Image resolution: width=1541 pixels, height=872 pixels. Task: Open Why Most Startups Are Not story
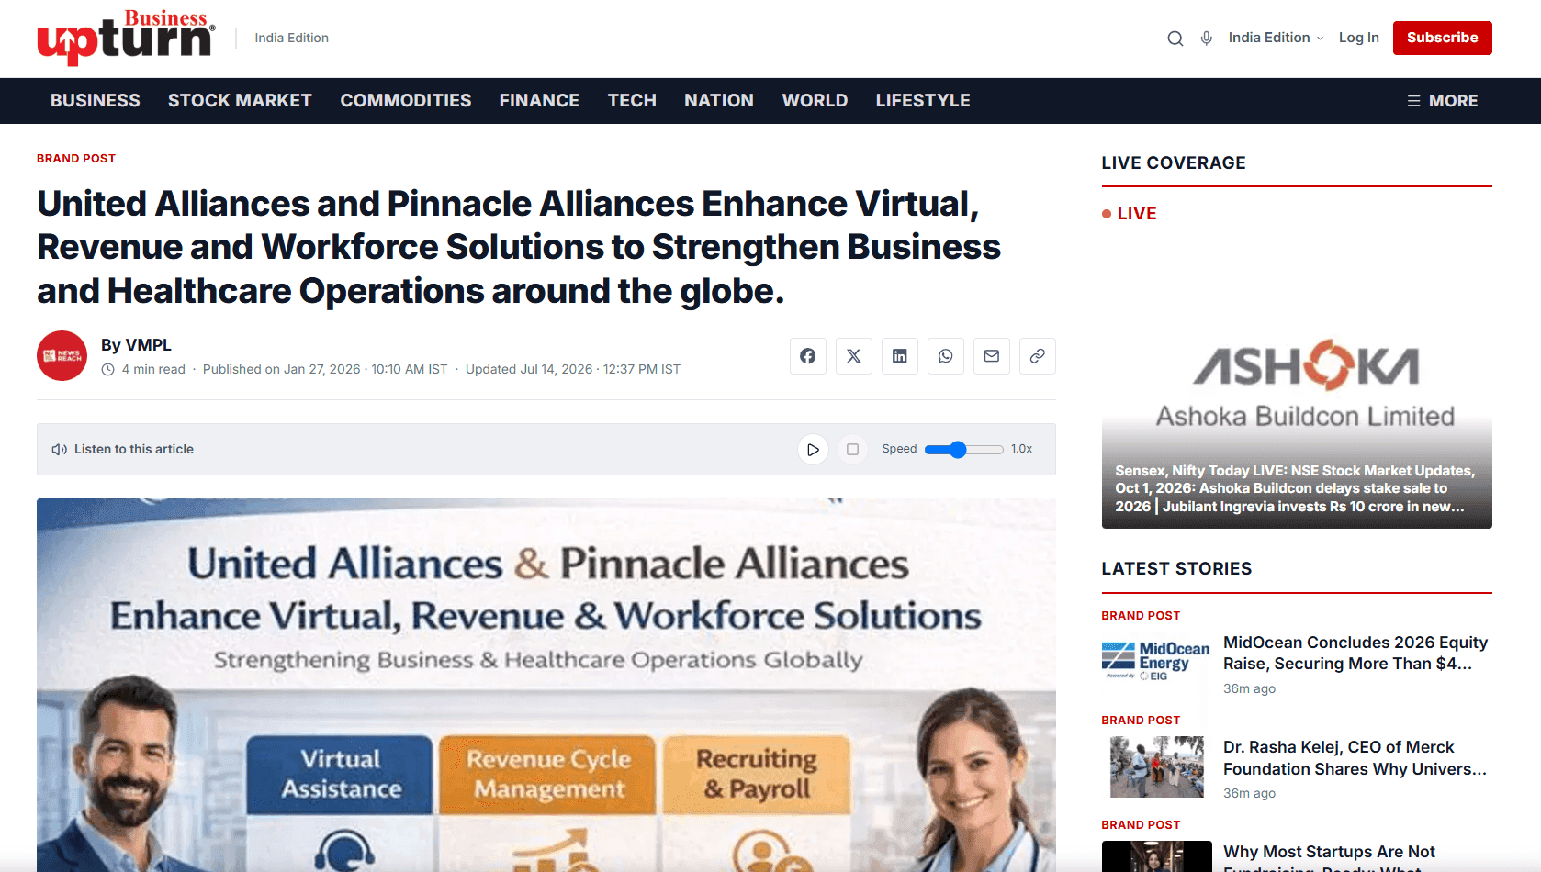pos(1329,857)
